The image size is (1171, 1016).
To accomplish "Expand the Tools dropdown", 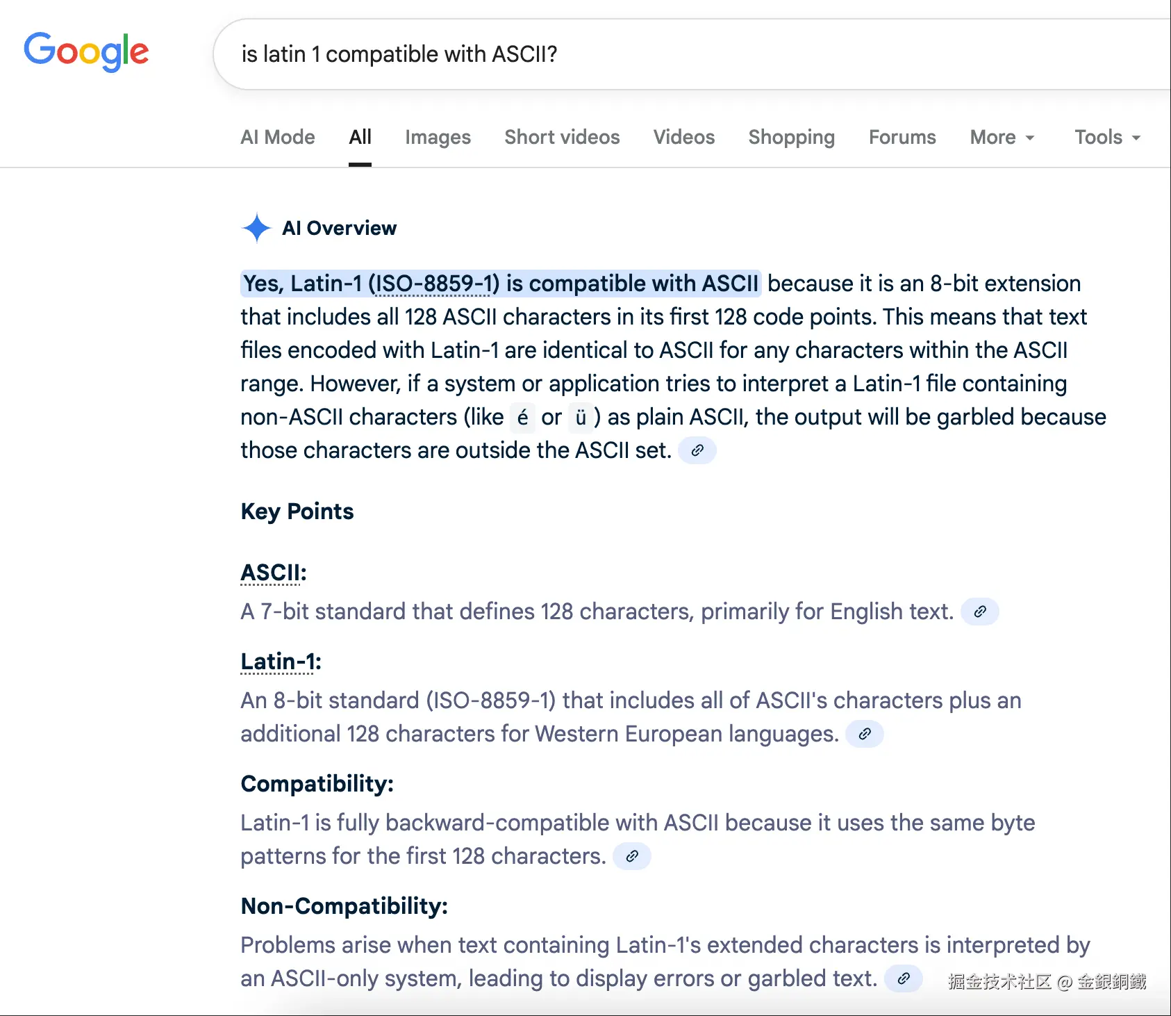I will (1108, 138).
